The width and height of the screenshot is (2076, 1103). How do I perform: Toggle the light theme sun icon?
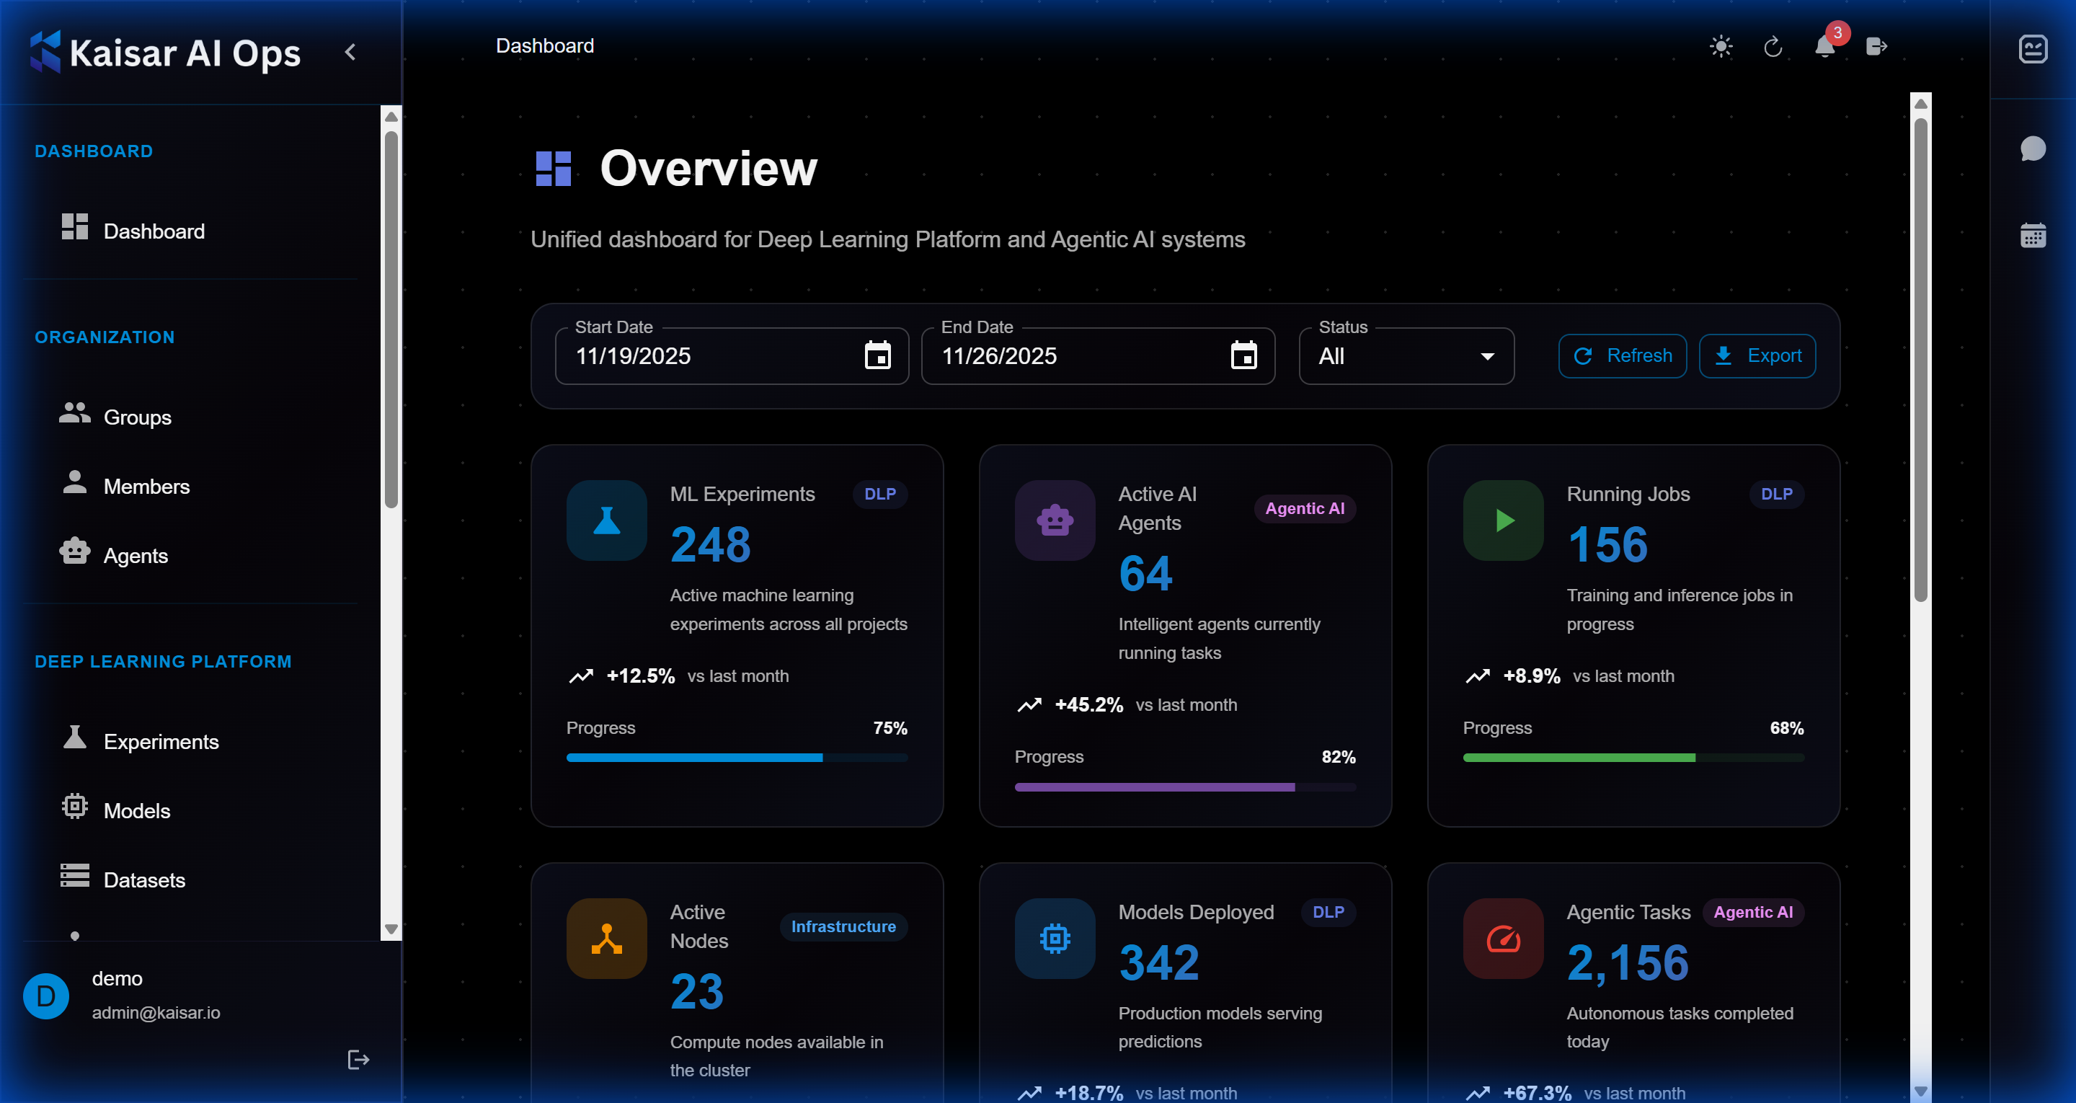pos(1721,47)
